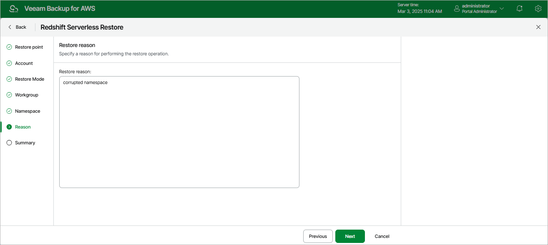This screenshot has height=245, width=548.
Task: Cancel the restore wizard
Action: point(382,236)
